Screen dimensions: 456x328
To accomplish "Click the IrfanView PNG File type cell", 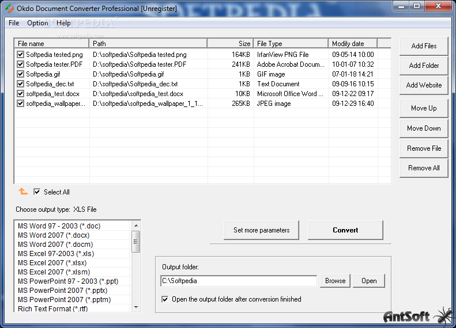I will [x=282, y=55].
